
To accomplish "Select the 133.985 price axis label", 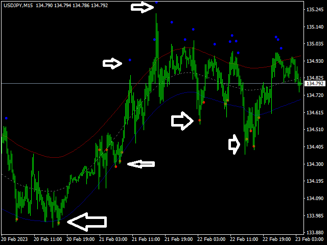I will pos(315,215).
